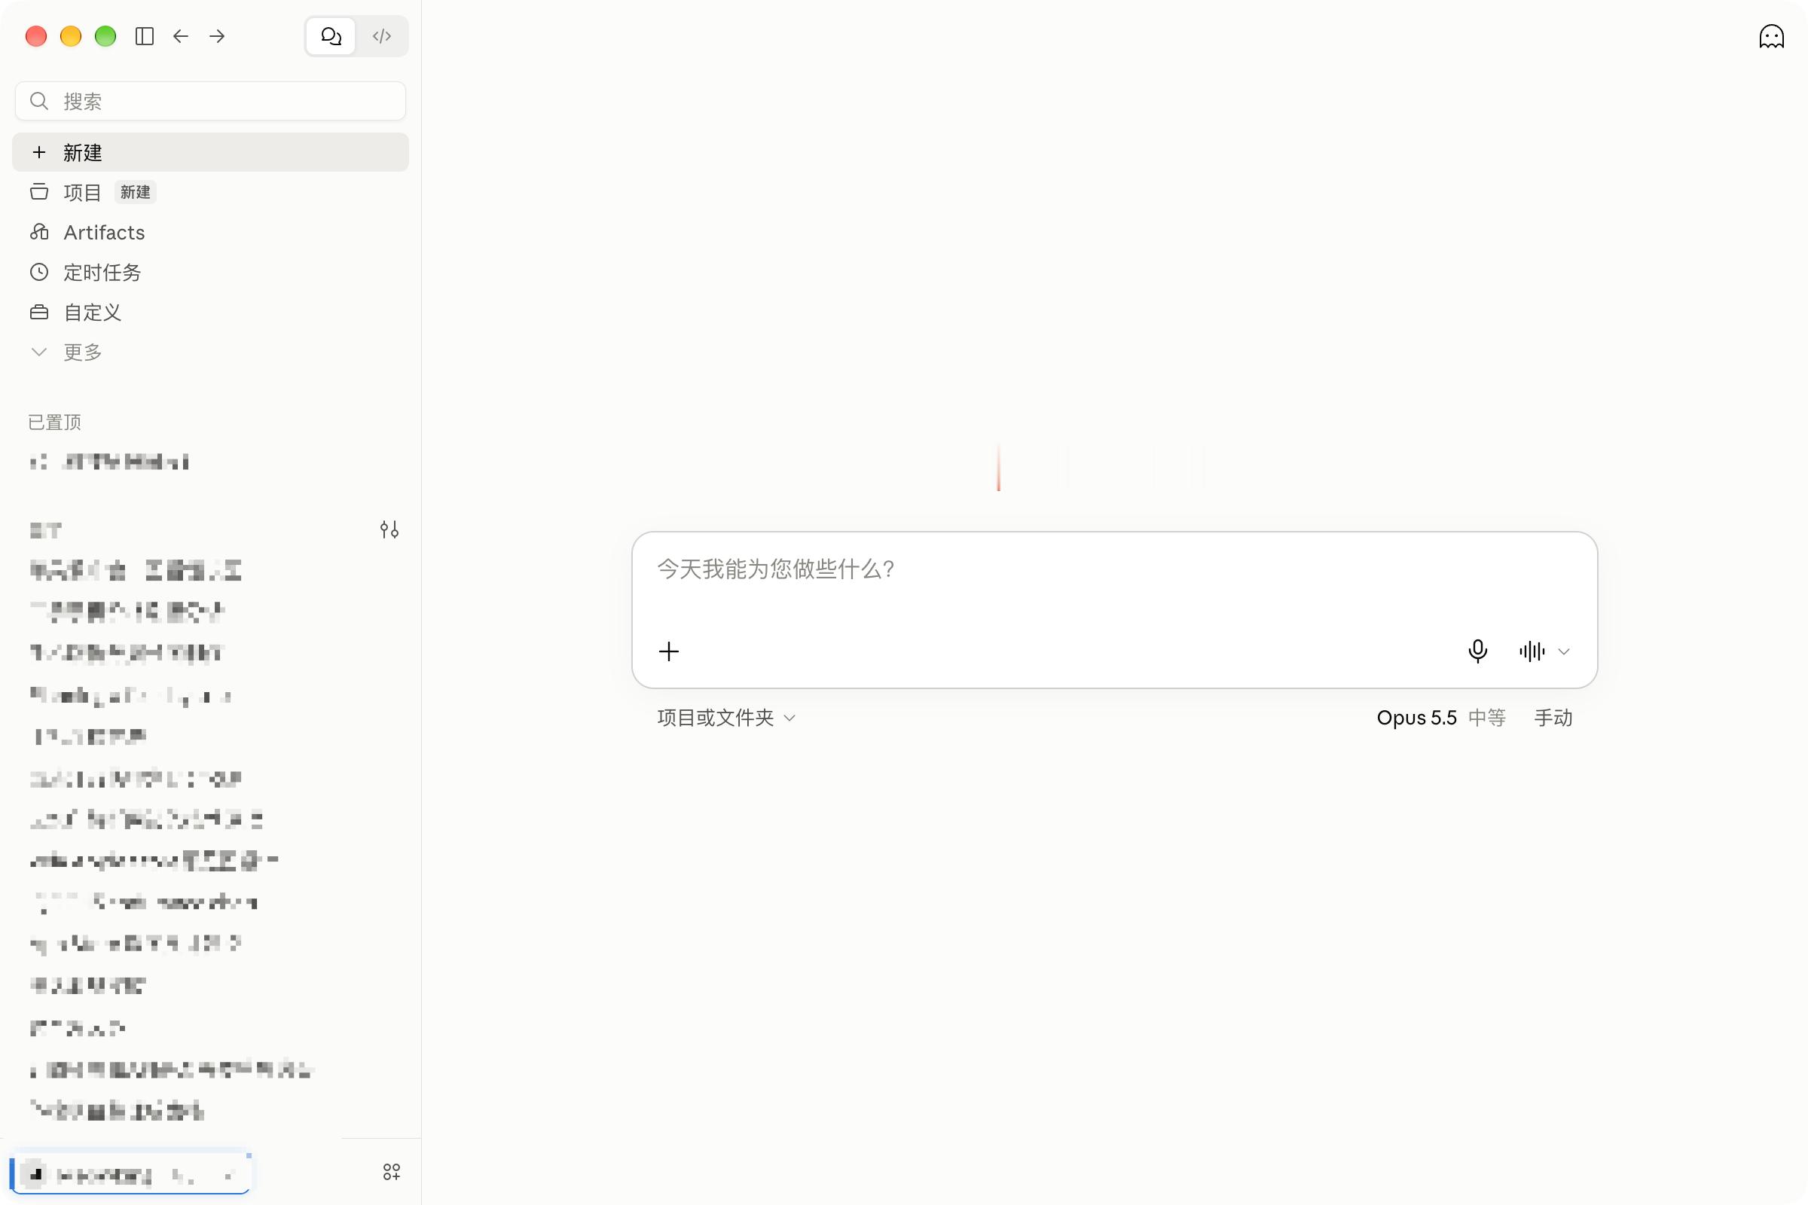Change the 手动 mode setting
The width and height of the screenshot is (1808, 1205).
tap(1553, 718)
